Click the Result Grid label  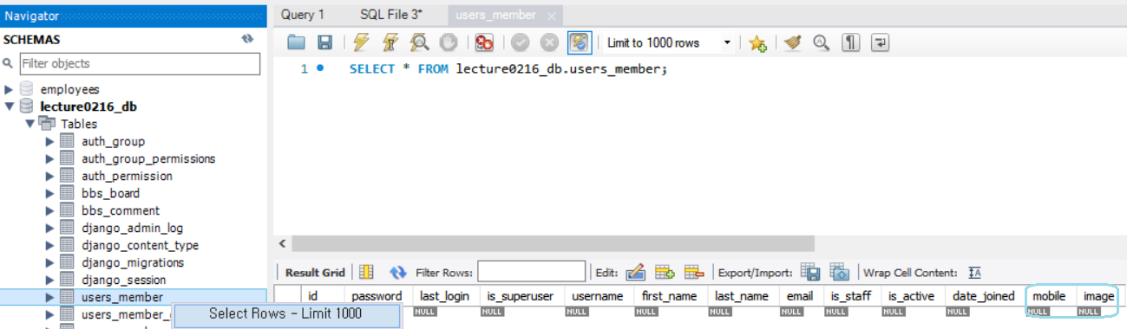[315, 273]
